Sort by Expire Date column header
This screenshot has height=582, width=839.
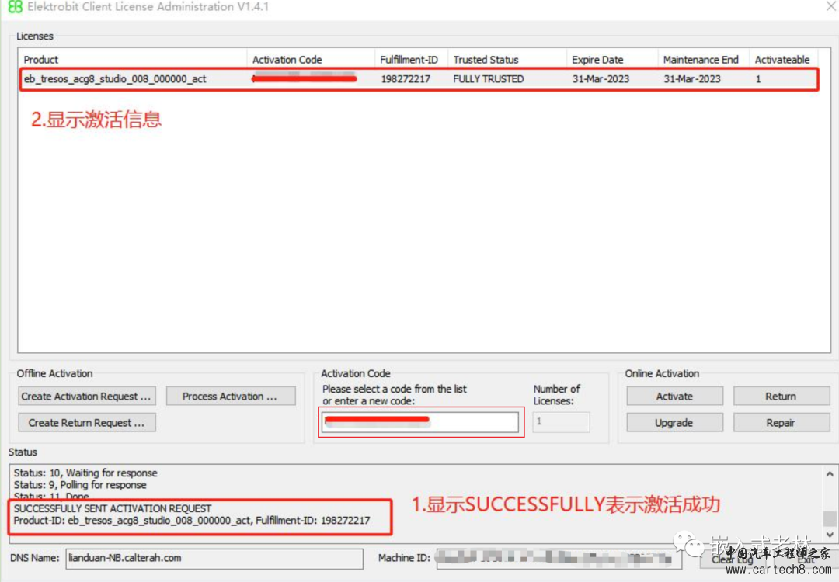(612, 59)
